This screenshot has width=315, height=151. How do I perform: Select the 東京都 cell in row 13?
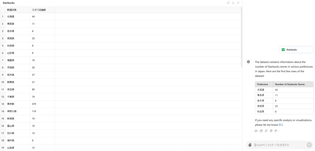coord(18,104)
